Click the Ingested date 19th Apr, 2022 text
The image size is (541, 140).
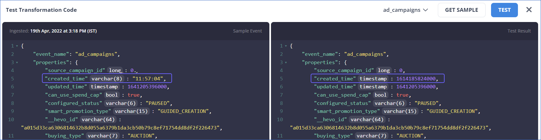pos(63,31)
